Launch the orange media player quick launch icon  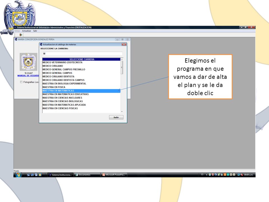pyautogui.click(x=40, y=175)
